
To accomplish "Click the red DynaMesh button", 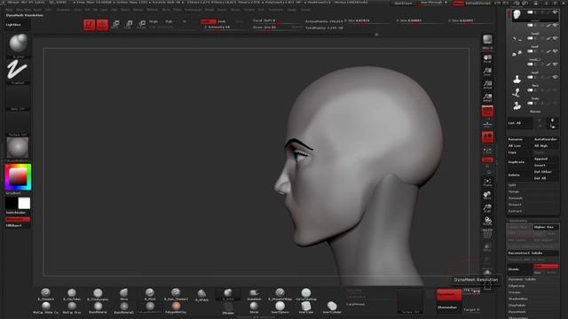I will pos(449,294).
